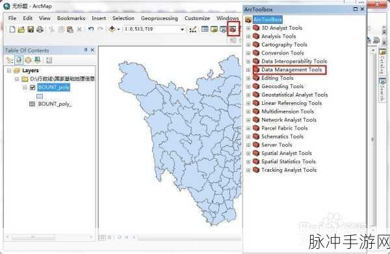This screenshot has width=390, height=254.
Task: Expand the Analysis Tools toolbox
Action: 248,36
